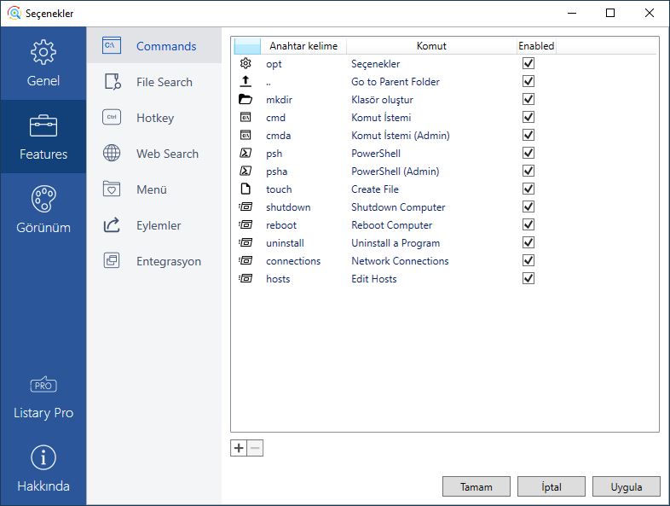This screenshot has width=670, height=506.
Task: Click the PowerShell icon in psha row
Action: [245, 171]
